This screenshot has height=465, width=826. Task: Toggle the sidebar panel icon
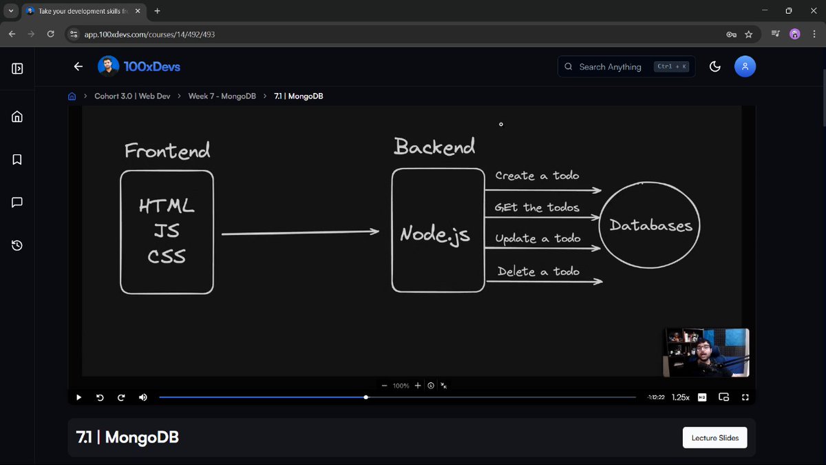[x=17, y=68]
